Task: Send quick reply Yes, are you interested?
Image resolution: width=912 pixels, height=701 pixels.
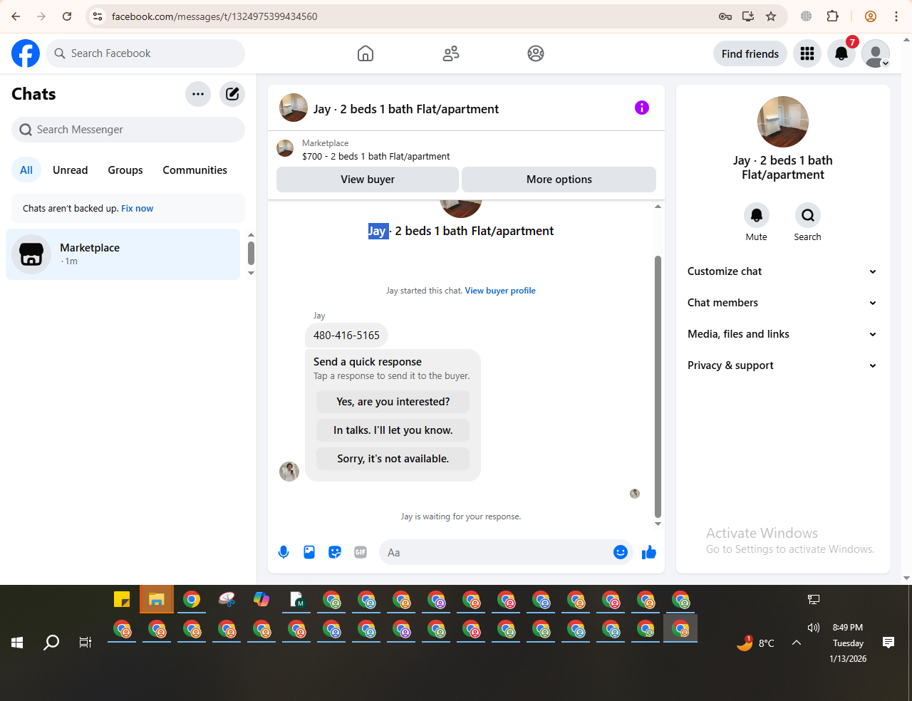Action: [393, 402]
